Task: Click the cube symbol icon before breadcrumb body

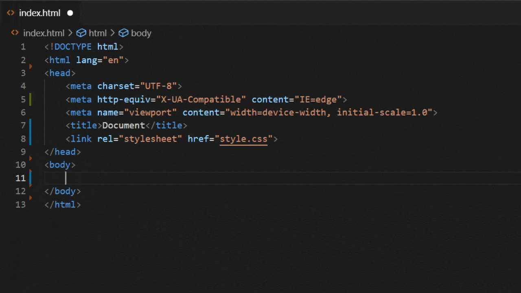Action: point(123,33)
